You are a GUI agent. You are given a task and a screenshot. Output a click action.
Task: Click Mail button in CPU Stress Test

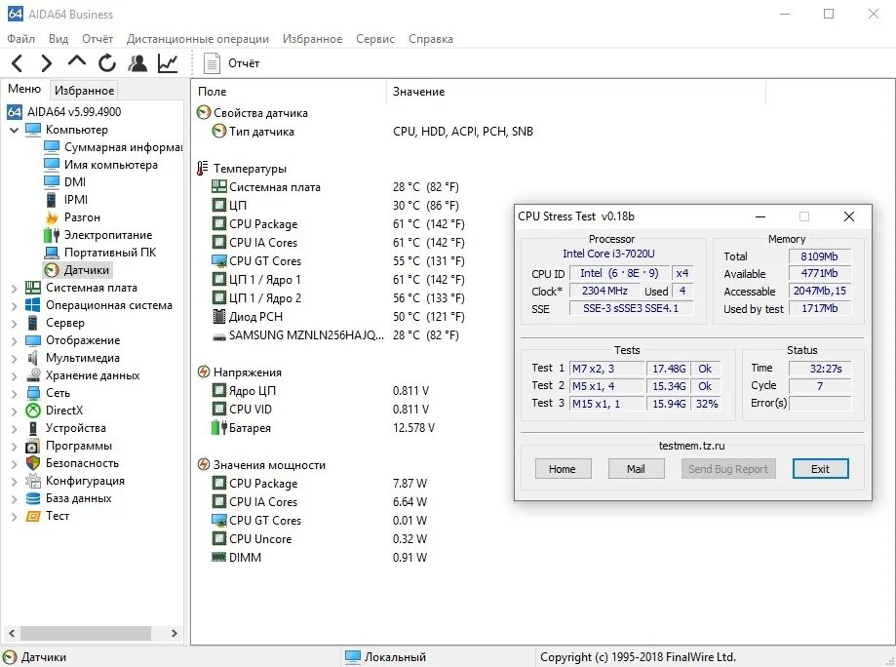[636, 469]
